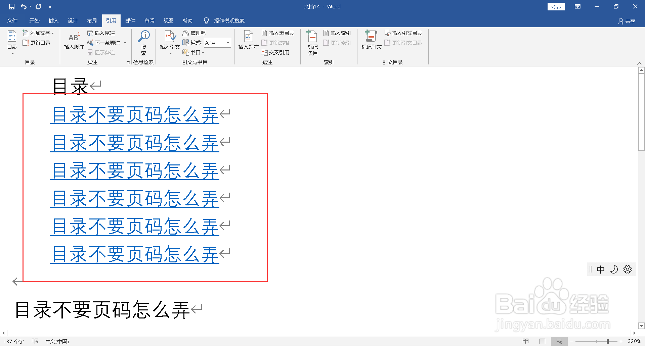Click the 共享 share button
This screenshot has height=346, width=645.
tap(627, 21)
